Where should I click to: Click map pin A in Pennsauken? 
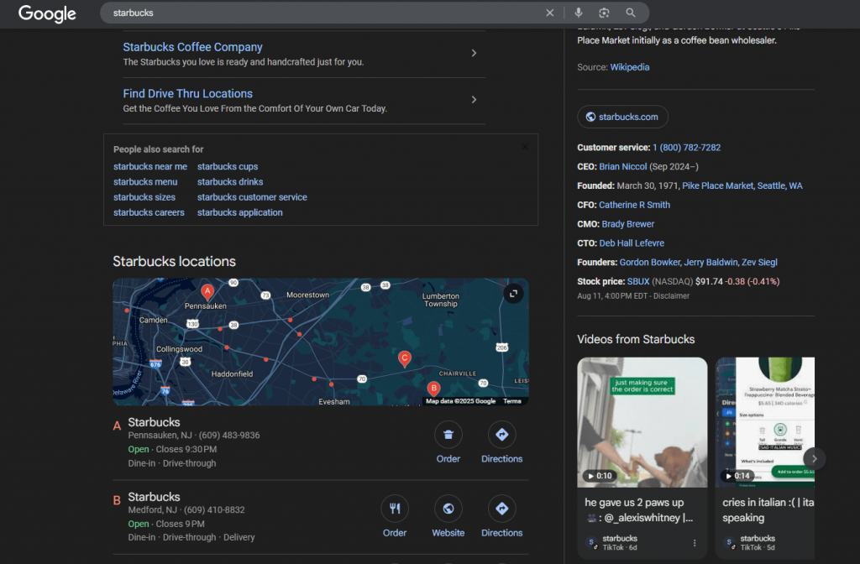(x=207, y=292)
